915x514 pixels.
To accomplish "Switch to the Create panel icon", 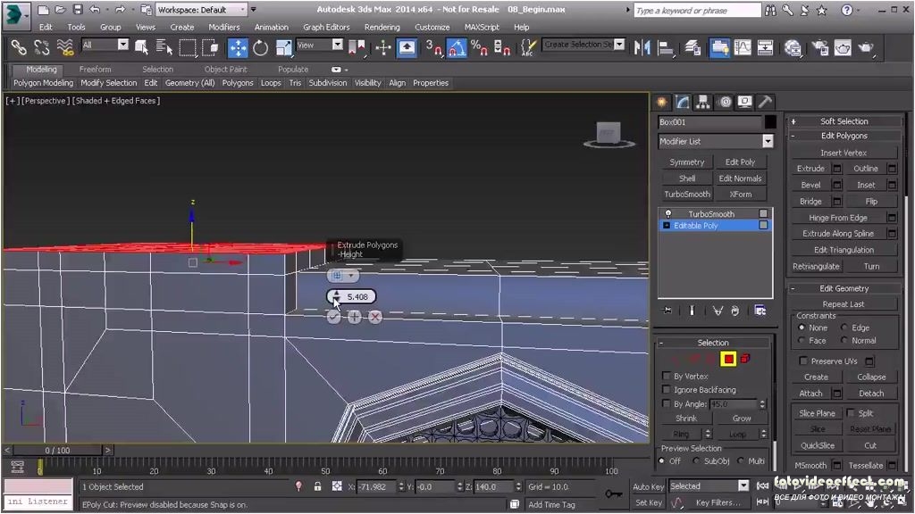I will pos(662,103).
